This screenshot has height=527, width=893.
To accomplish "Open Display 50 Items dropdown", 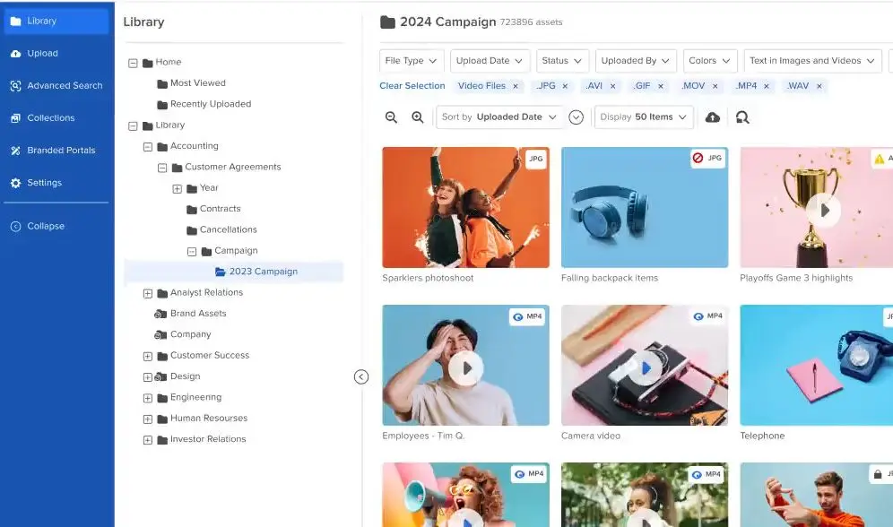I will (x=644, y=117).
